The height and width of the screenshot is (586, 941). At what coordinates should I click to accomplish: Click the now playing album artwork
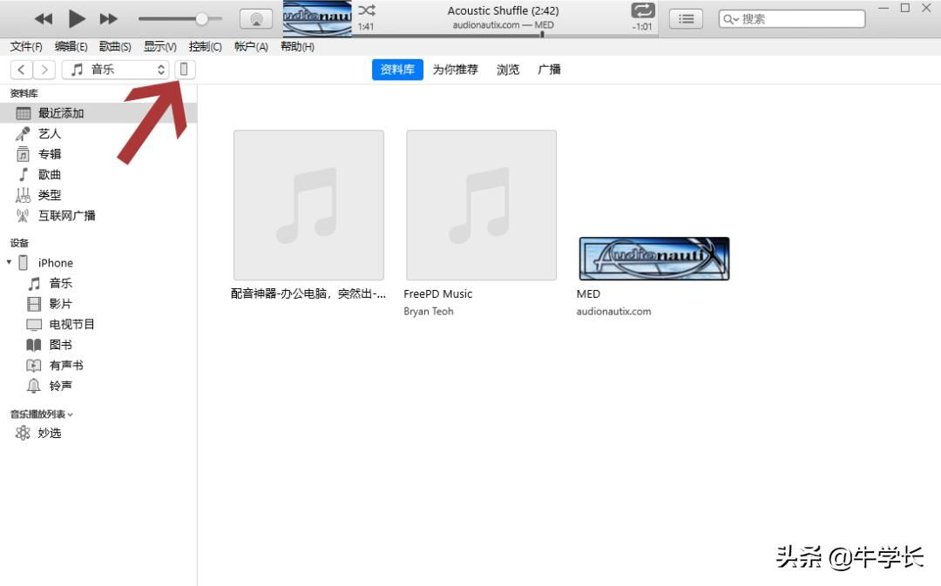tap(317, 18)
